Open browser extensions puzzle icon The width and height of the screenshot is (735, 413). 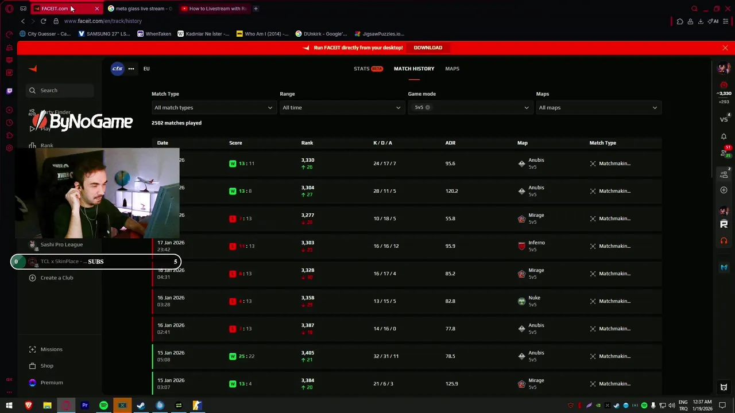point(680,21)
